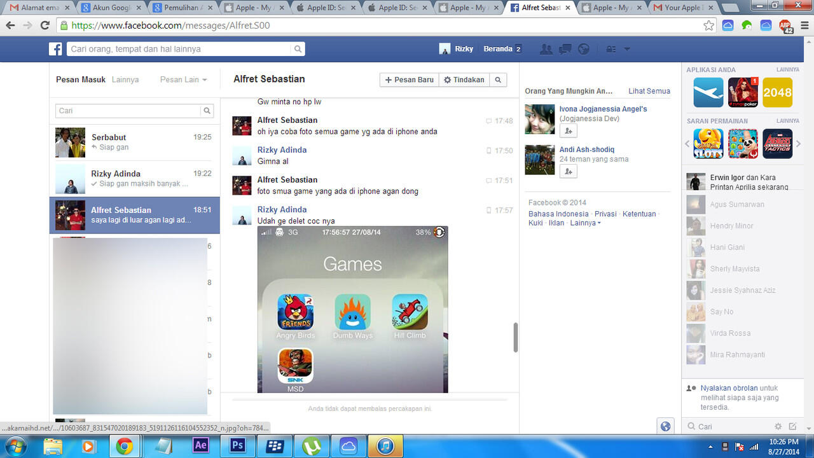
Task: Open the Rizky Adinda conversation in inbox
Action: [x=135, y=178]
